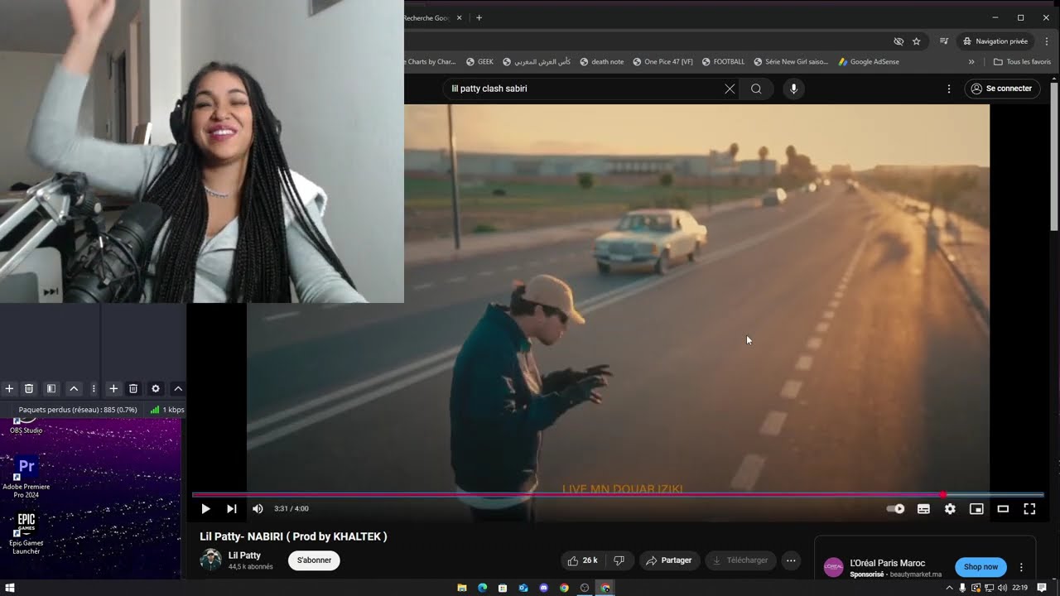Open the Google AdSense bookmark
Screen dimensions: 1060x596
869,61
